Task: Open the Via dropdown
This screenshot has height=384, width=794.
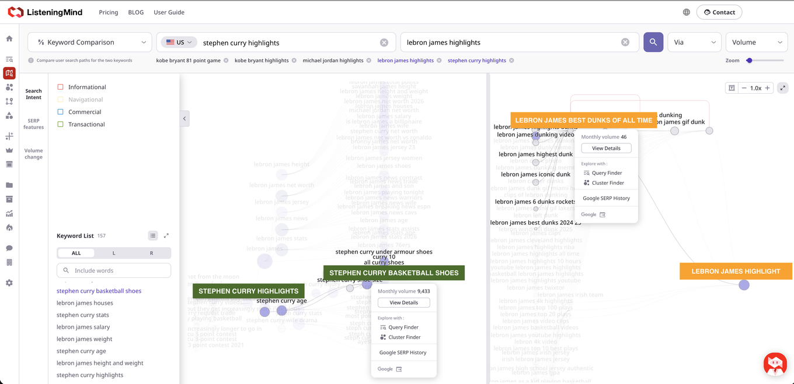Action: pos(694,42)
